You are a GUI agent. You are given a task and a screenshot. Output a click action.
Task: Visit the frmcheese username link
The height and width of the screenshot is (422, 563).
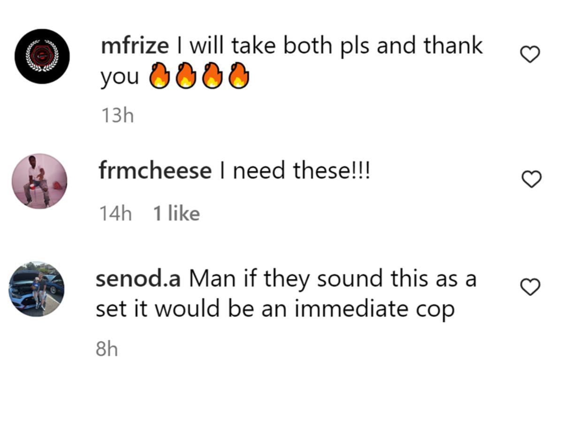[x=155, y=171]
